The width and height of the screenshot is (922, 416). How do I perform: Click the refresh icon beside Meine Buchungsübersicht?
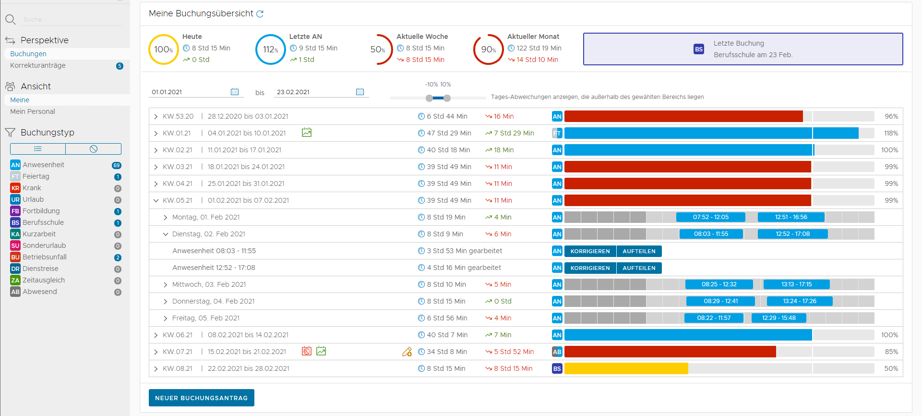tap(260, 14)
